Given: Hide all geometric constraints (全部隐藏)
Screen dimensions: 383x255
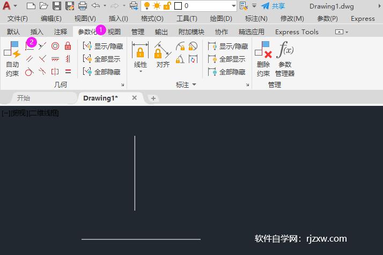Looking at the screenshot, I should coord(101,72).
